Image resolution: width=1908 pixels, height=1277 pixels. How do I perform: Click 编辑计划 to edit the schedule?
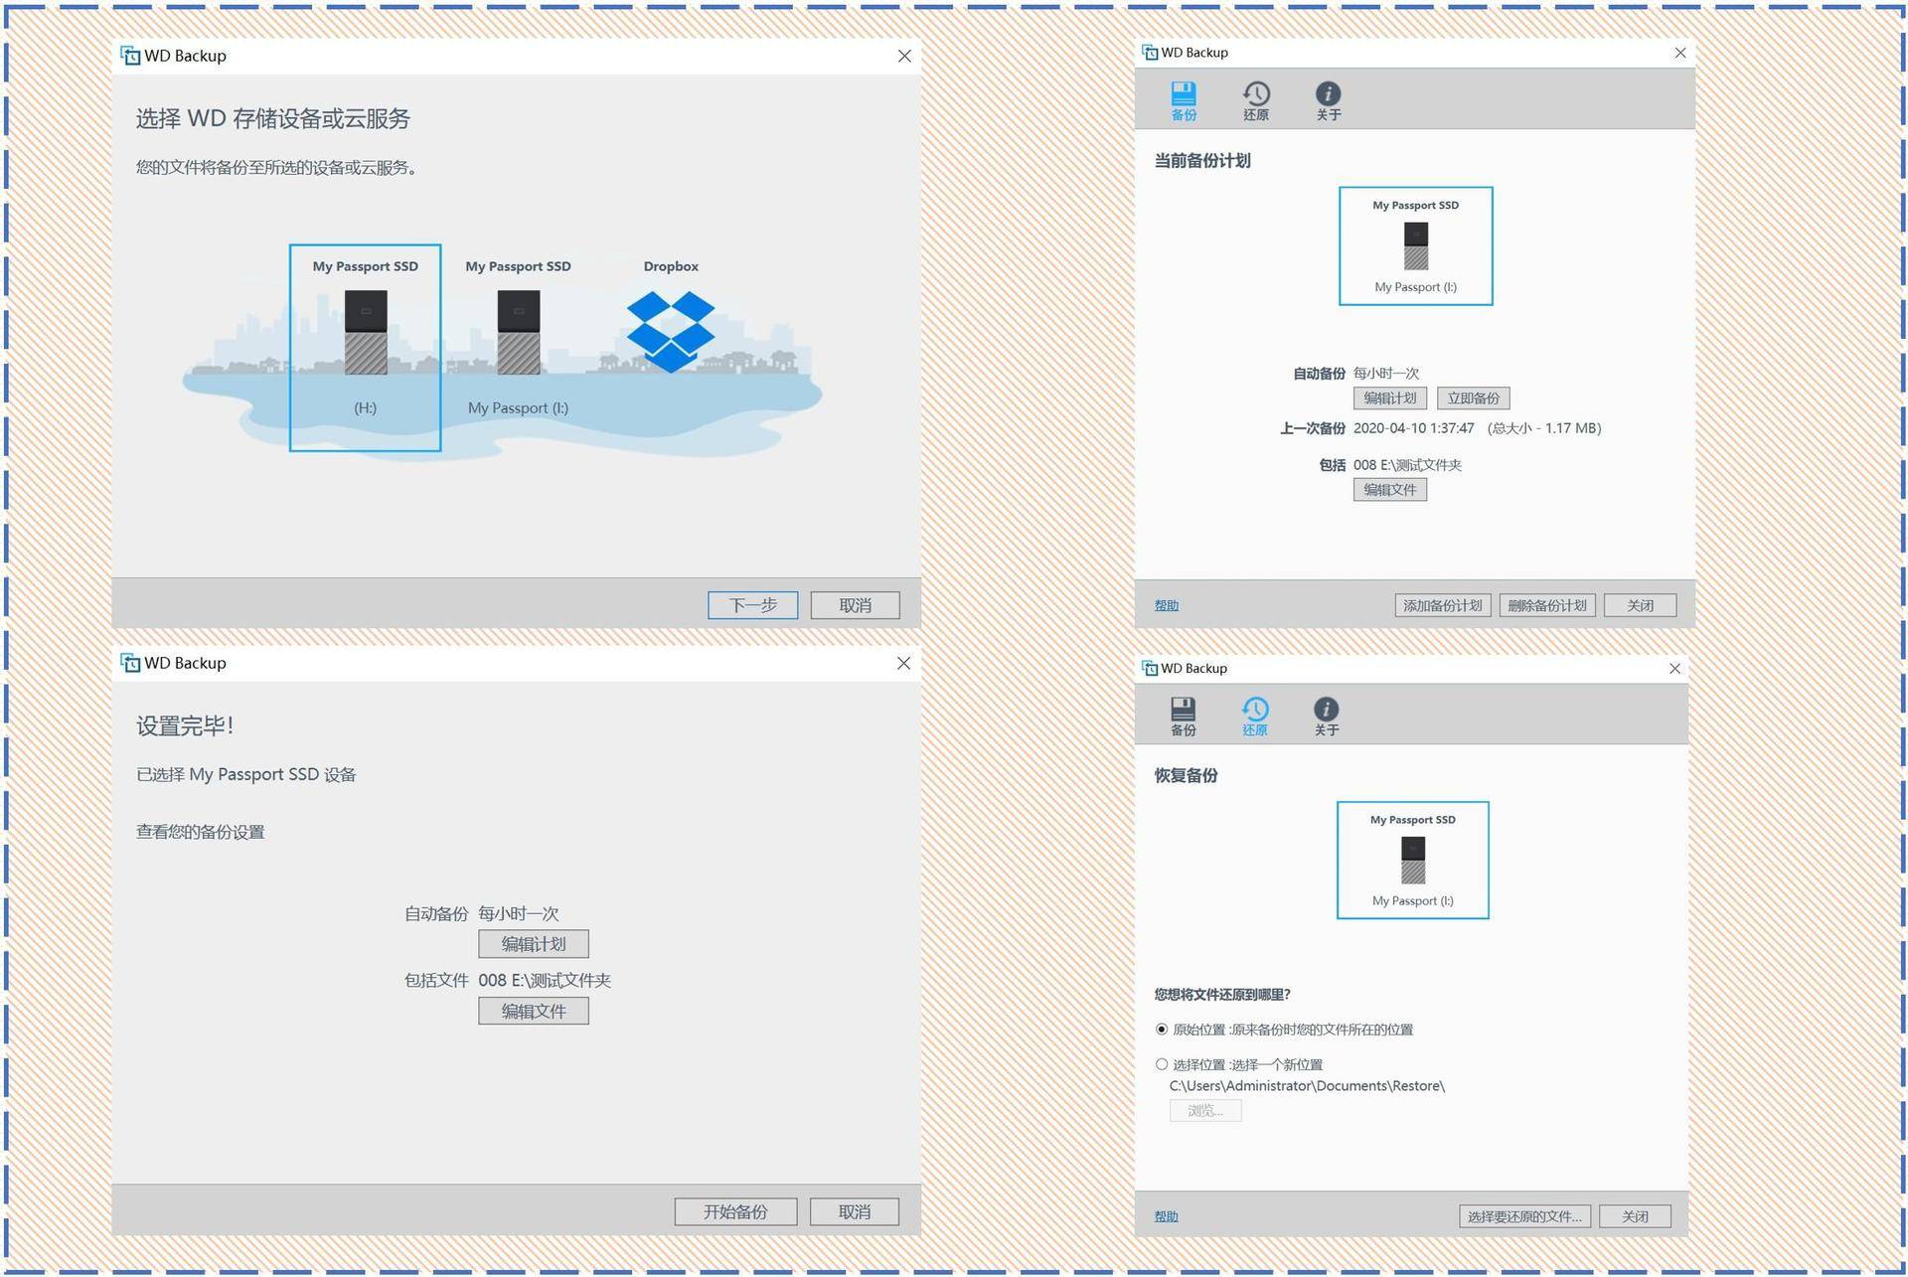[533, 943]
